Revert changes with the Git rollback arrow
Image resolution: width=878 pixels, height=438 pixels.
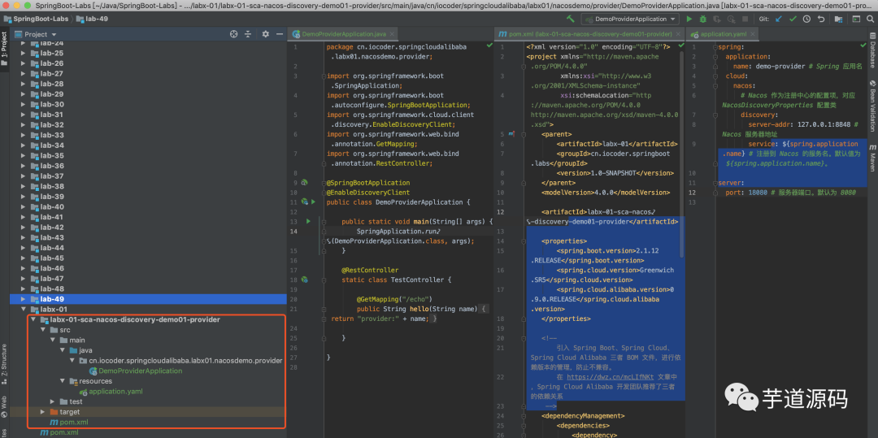(821, 19)
